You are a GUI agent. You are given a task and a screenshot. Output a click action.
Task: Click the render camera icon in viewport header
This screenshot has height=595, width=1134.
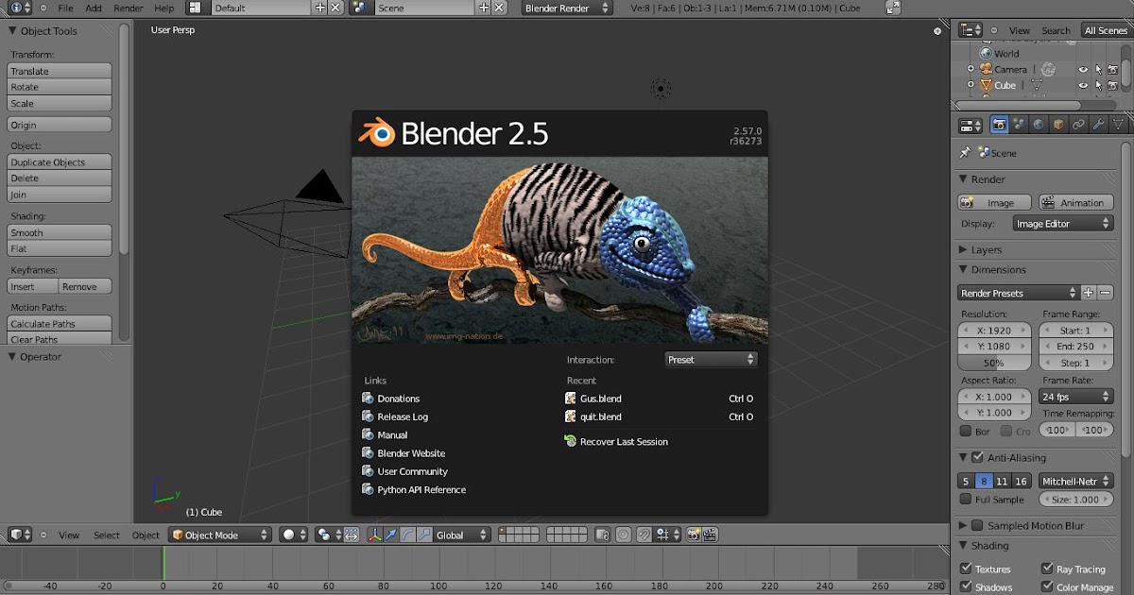[x=694, y=535]
